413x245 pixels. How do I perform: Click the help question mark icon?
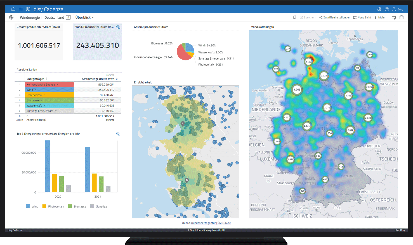pos(387,9)
